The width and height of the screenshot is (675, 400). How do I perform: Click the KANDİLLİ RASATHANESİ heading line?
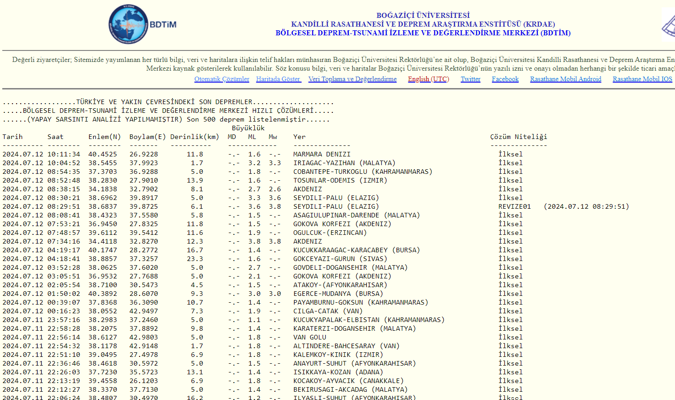click(x=423, y=24)
